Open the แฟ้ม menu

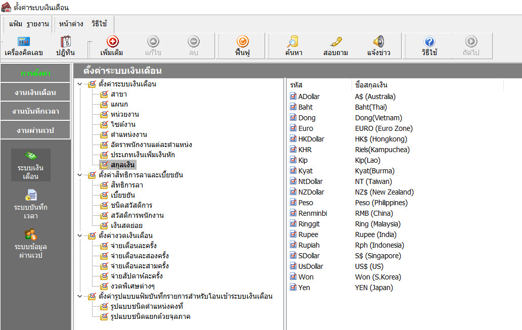coord(15,24)
